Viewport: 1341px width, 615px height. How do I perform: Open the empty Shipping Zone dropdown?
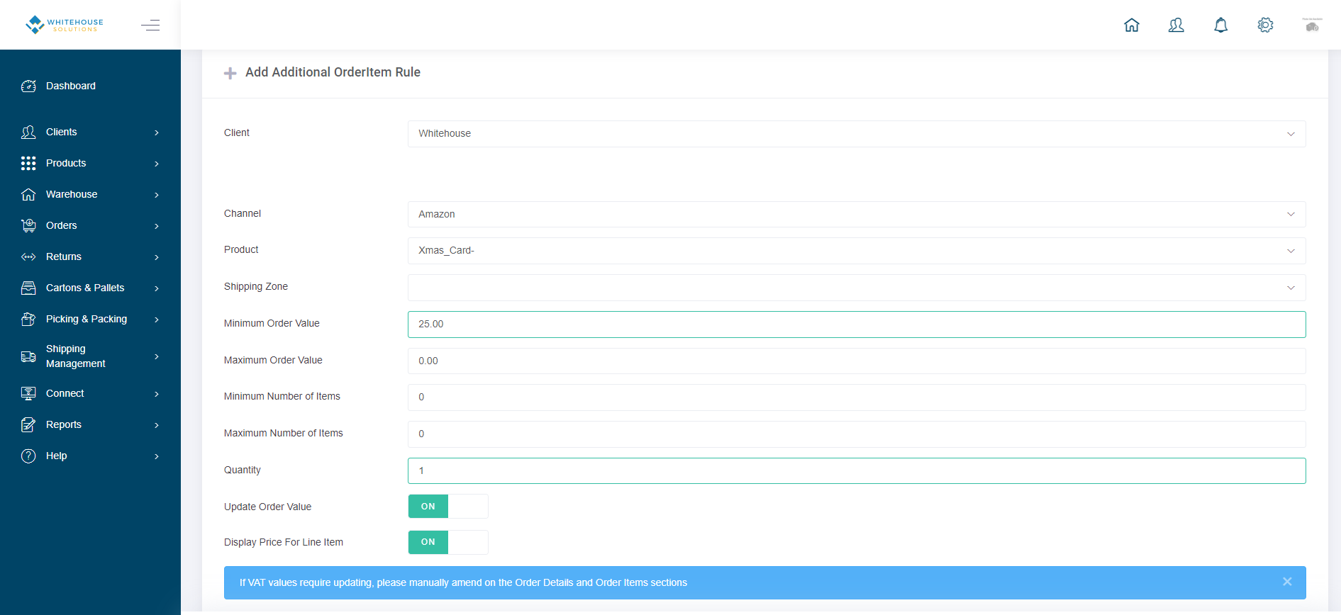click(x=857, y=288)
